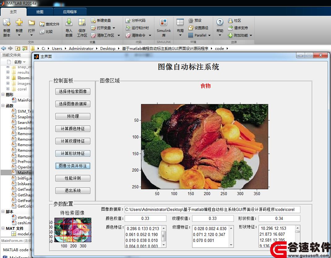Click the 形状特征 list scroll-up arrow
Viewport: 331px width, 258px height.
coord(298,228)
